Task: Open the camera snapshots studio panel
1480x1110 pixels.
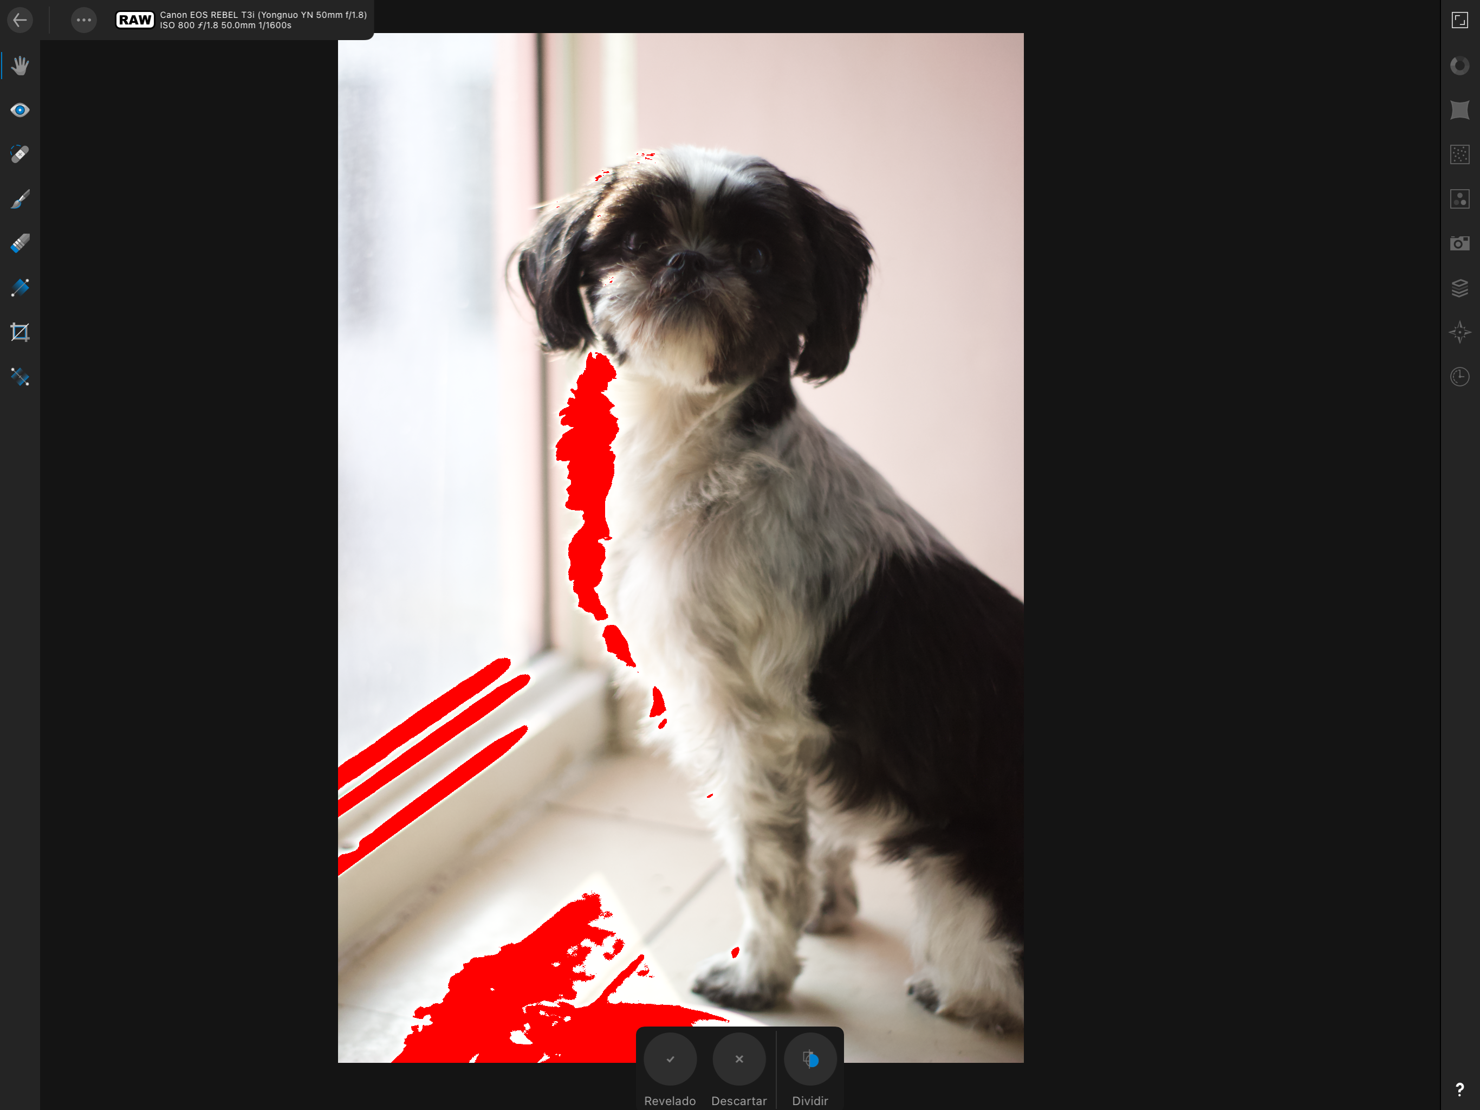Action: coord(1460,244)
